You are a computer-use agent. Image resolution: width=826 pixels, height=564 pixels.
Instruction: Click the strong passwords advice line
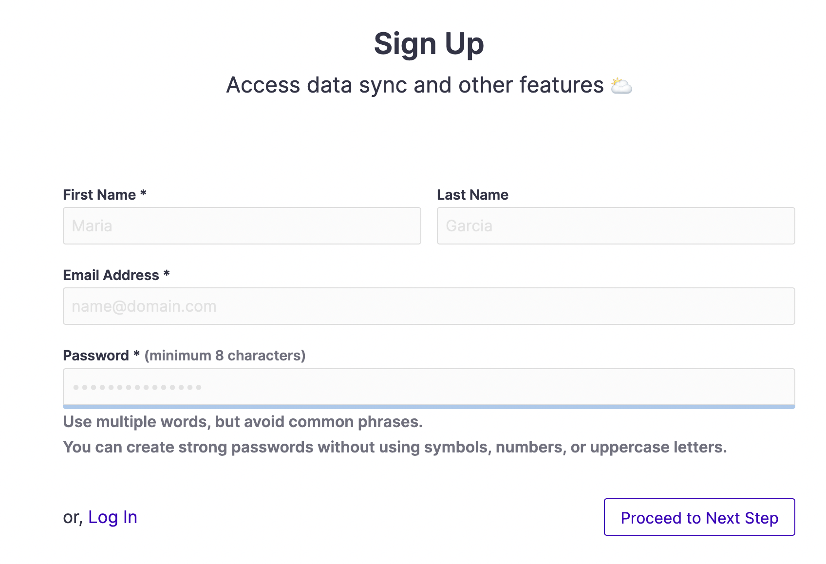point(395,447)
